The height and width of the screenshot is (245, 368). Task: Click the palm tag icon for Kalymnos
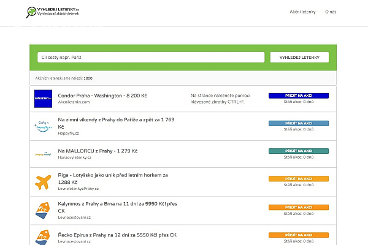(43, 211)
